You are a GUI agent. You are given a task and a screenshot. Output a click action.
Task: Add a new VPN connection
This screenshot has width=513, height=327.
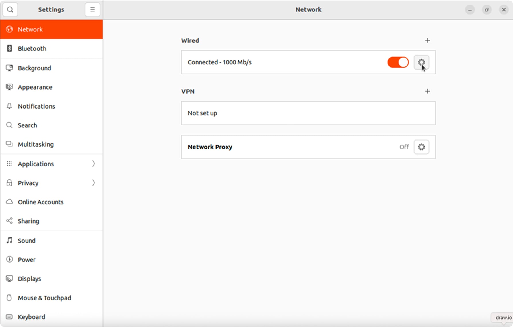pos(427,91)
